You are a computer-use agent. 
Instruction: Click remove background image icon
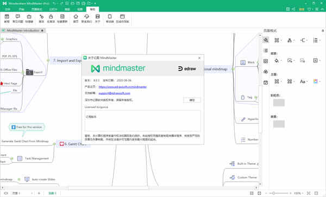302,61
